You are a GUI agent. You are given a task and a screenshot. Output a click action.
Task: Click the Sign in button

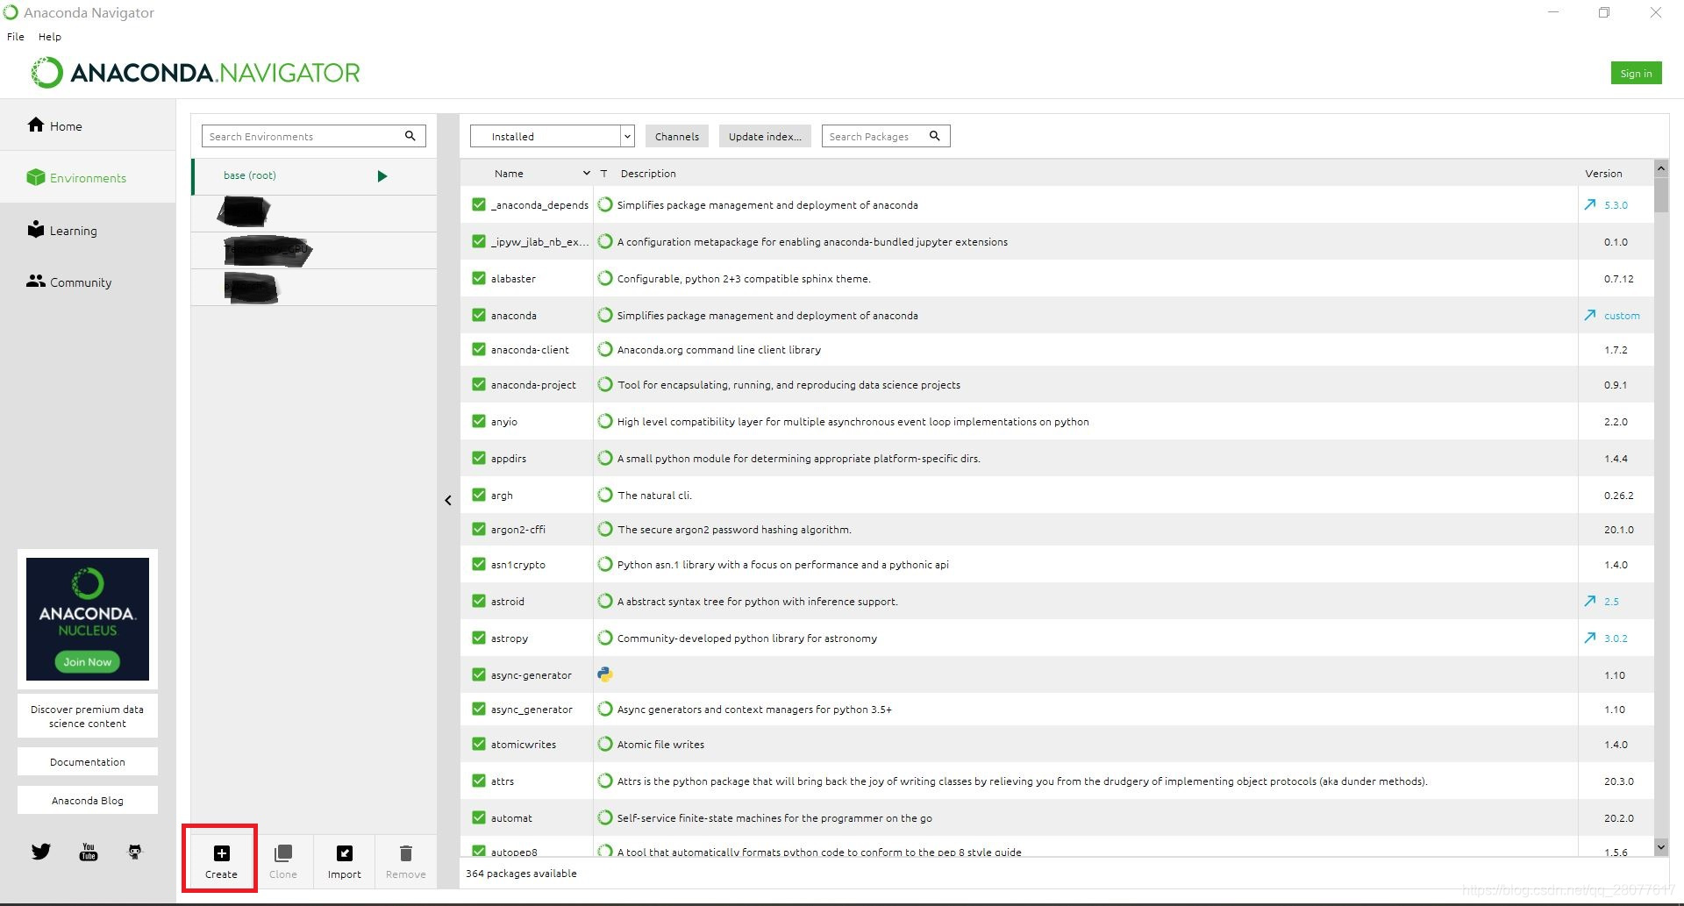1636,73
